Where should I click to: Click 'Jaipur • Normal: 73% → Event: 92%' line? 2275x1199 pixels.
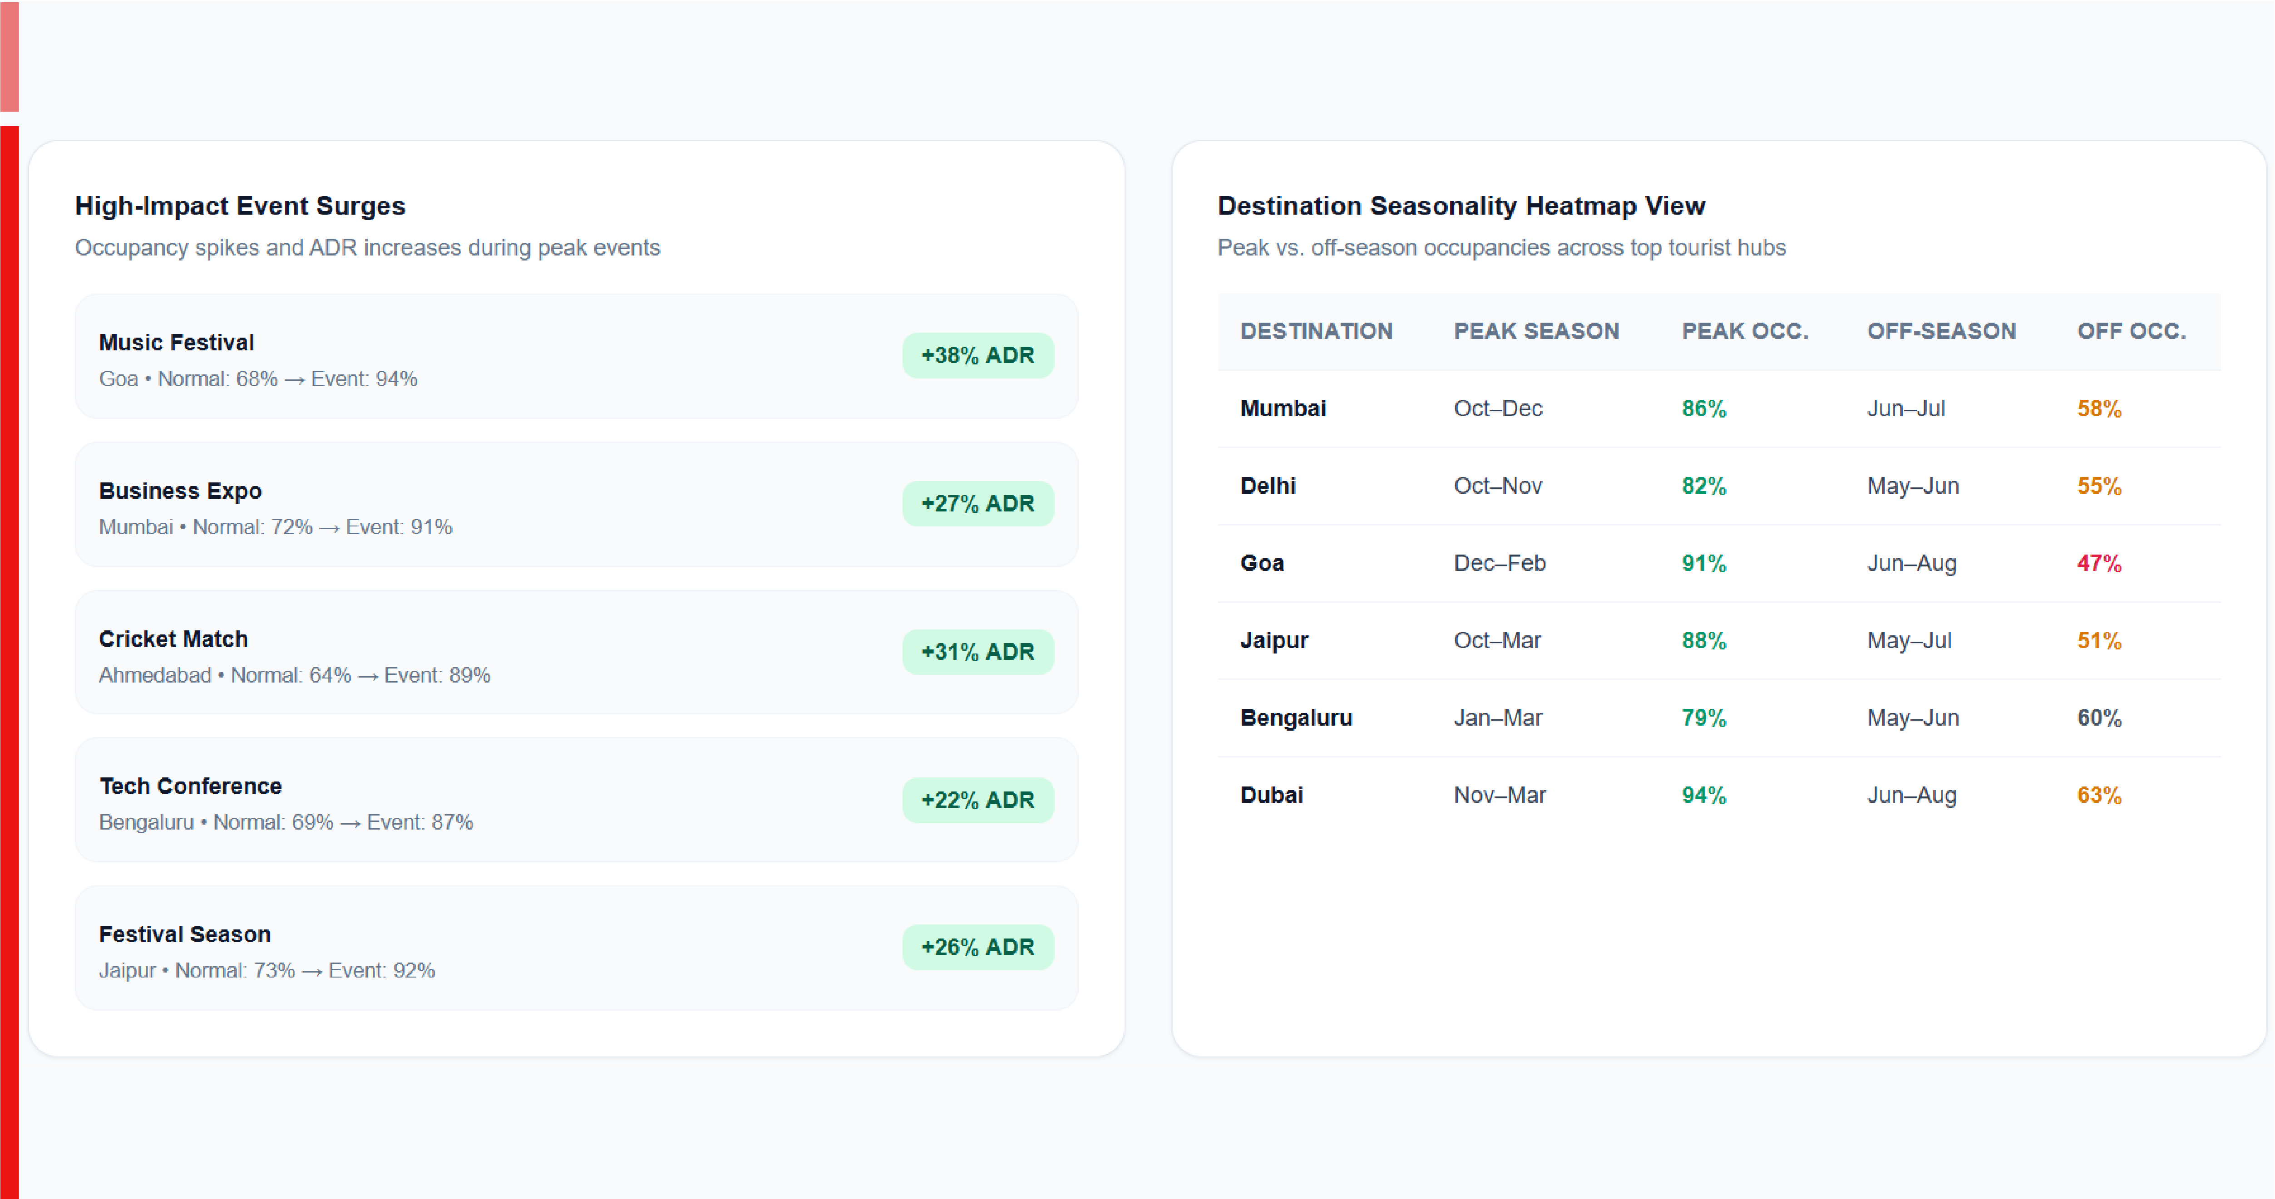(266, 971)
